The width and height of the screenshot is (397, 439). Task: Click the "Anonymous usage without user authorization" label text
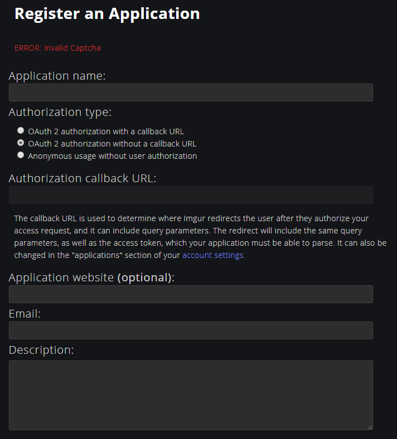(x=112, y=156)
